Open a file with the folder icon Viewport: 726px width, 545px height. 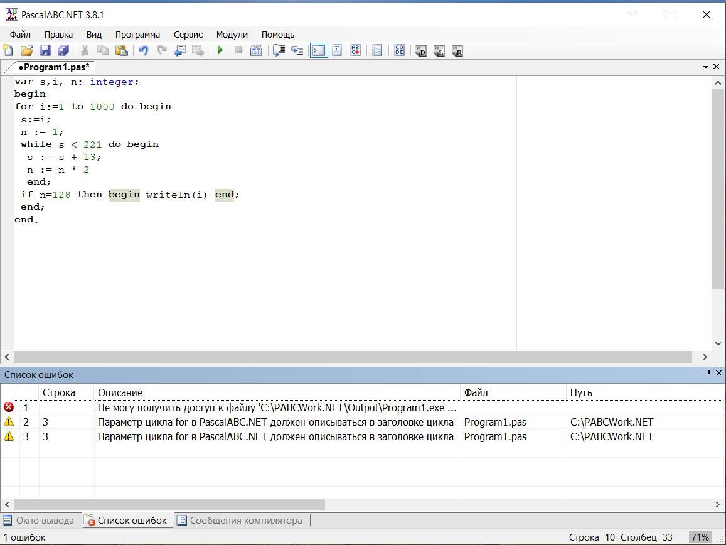26,51
